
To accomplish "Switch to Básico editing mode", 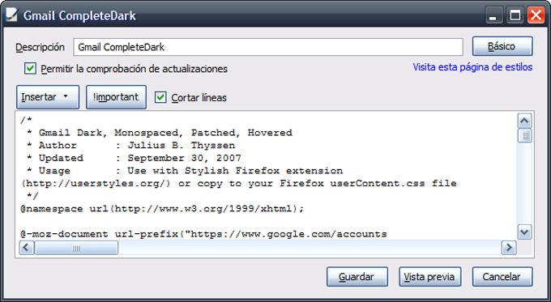I will (502, 46).
